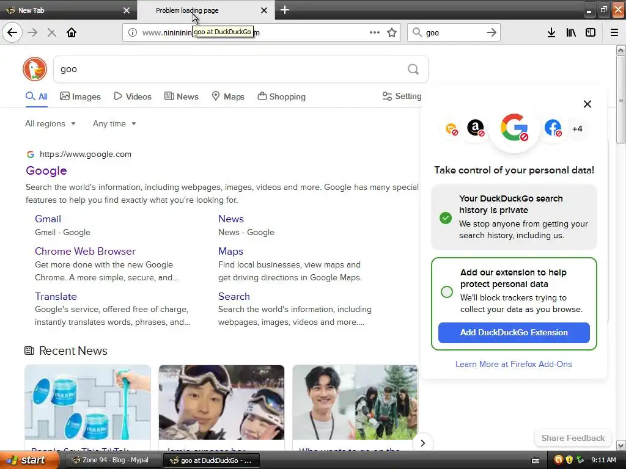Open the Translate sitelink
This screenshot has width=626, height=469.
click(56, 296)
